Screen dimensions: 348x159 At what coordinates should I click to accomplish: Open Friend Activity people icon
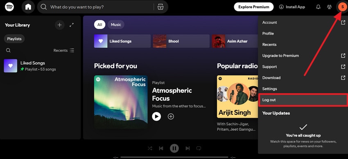329,7
